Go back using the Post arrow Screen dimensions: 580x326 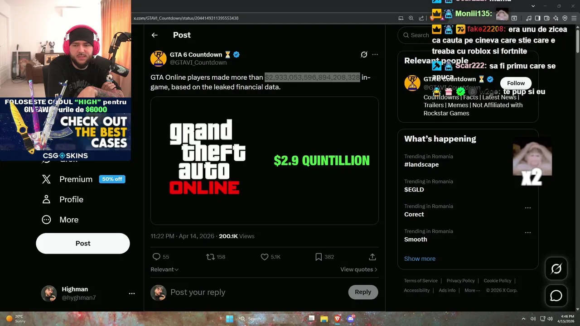click(x=155, y=35)
